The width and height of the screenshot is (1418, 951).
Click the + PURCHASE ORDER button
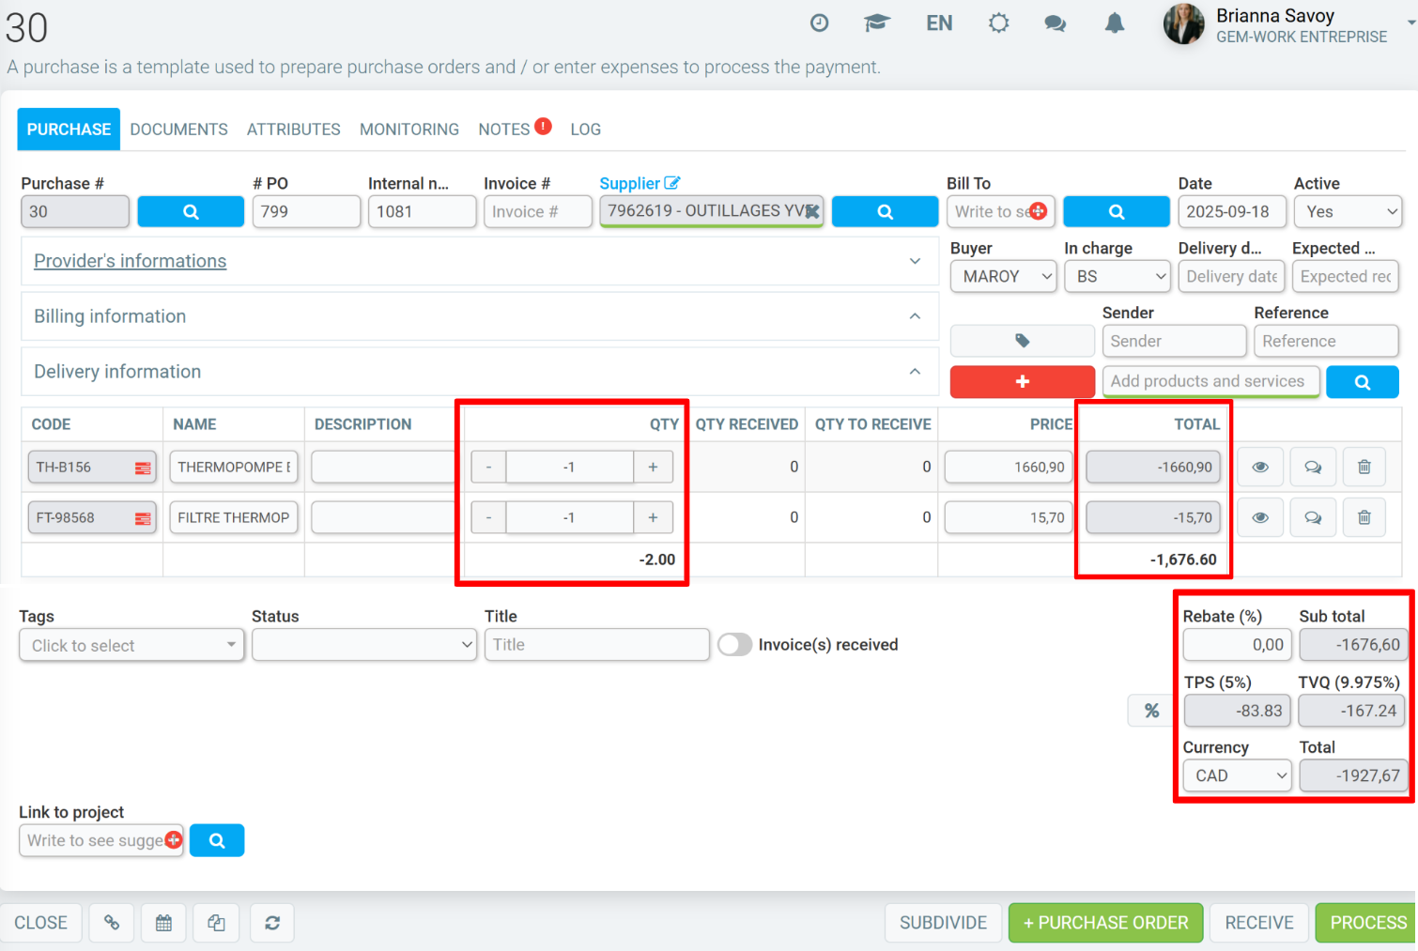click(1105, 923)
